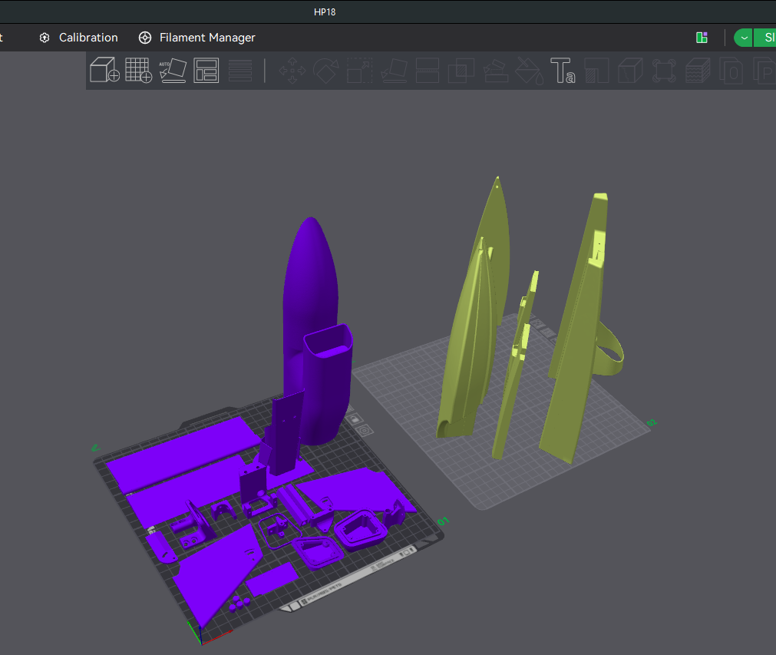
Task: Click the green Slice button
Action: (x=764, y=38)
